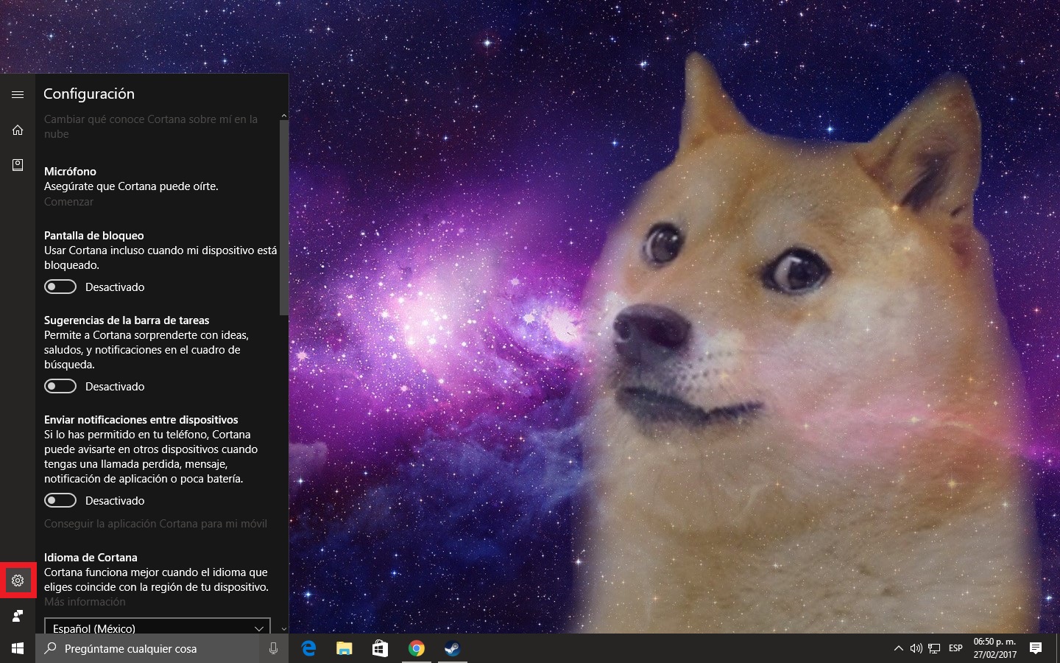Viewport: 1060px width, 663px height.
Task: Click the scrollbar up arrow
Action: tap(284, 116)
